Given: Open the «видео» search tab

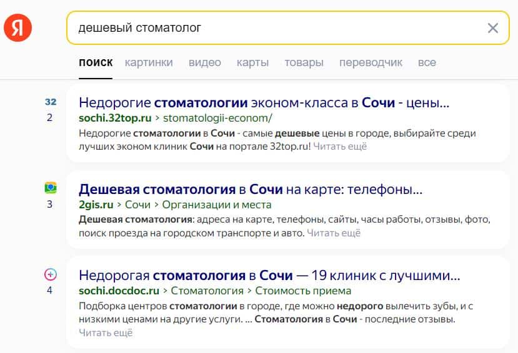Looking at the screenshot, I should tap(205, 62).
